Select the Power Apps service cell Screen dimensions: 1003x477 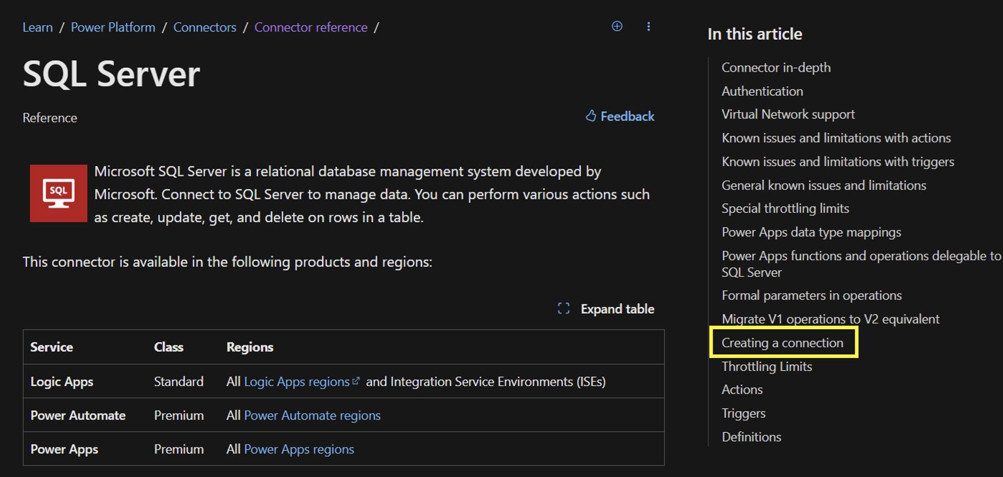click(x=64, y=449)
